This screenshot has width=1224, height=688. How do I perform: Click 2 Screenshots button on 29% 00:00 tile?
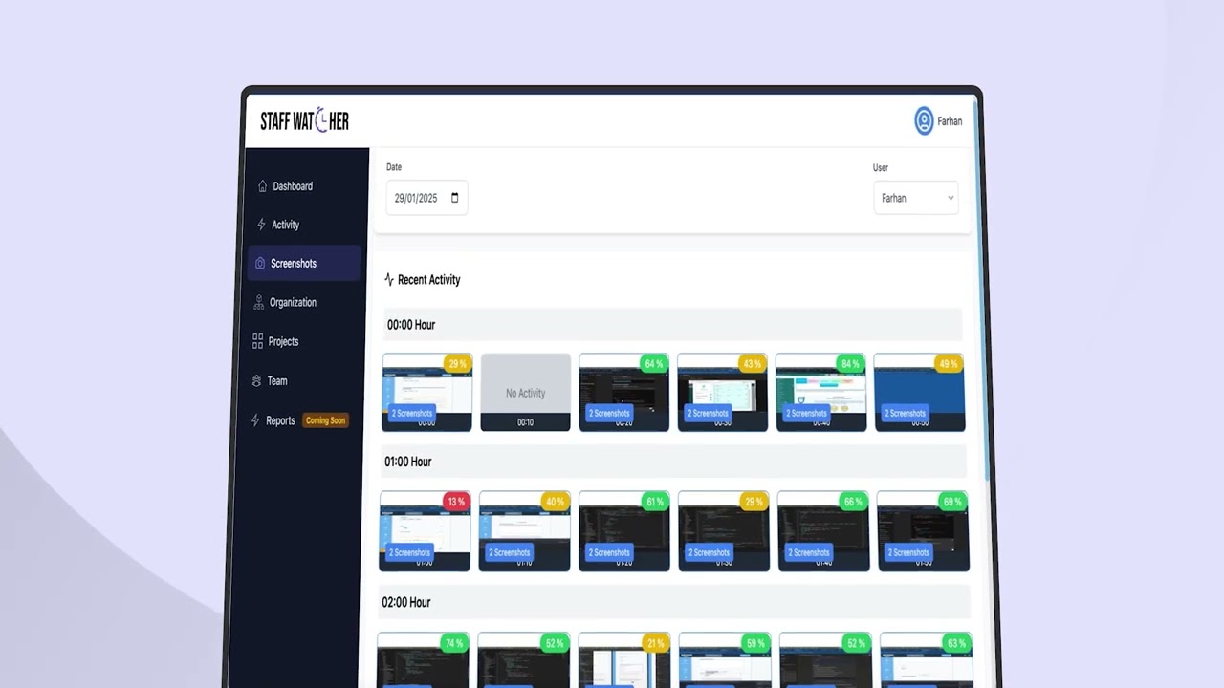[412, 413]
